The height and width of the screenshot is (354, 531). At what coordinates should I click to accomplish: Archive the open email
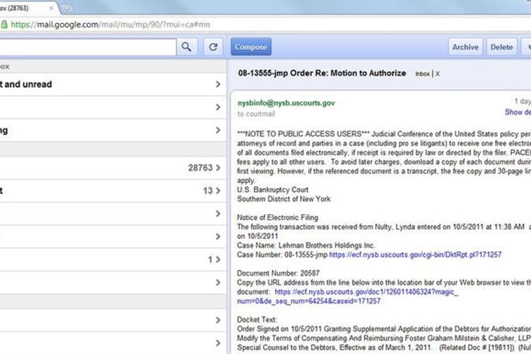465,47
